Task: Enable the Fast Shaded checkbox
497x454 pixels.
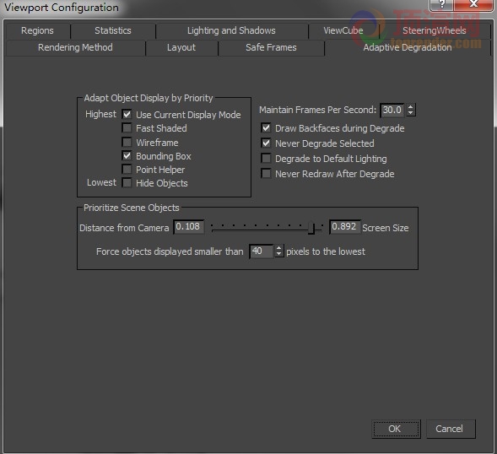Action: pyautogui.click(x=127, y=127)
